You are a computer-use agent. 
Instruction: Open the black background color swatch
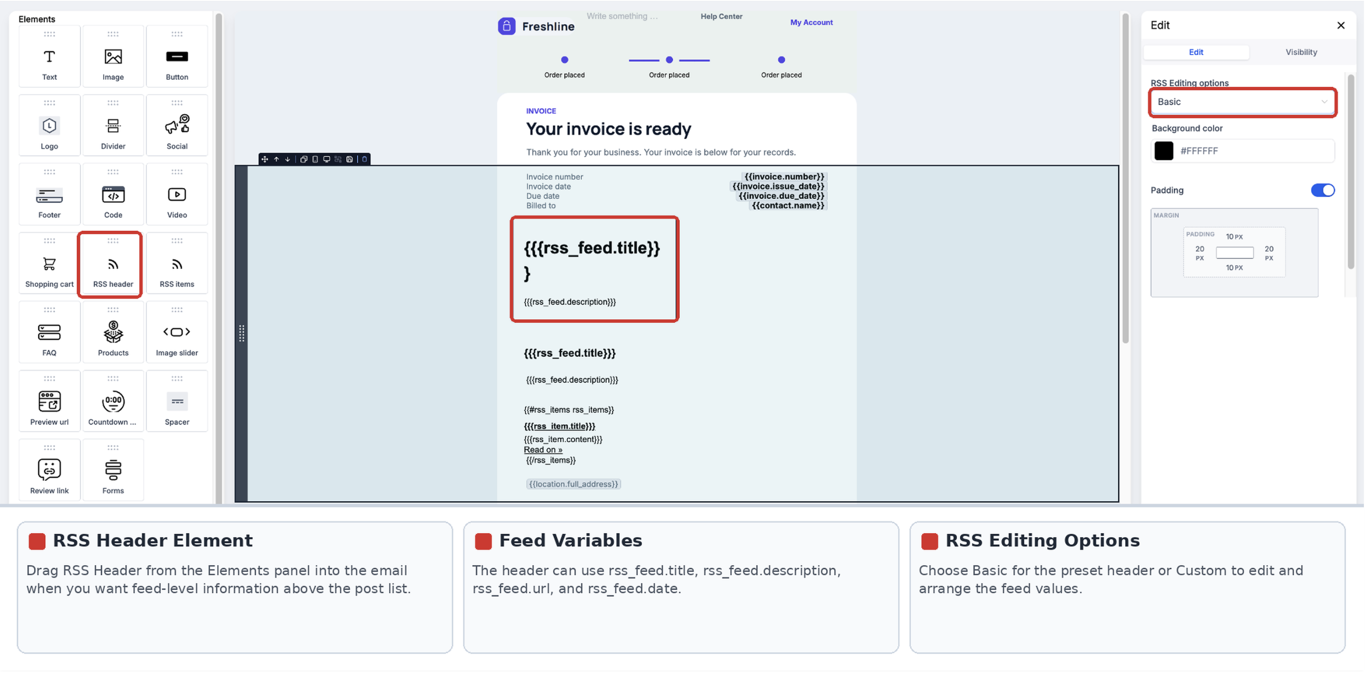tap(1171, 152)
